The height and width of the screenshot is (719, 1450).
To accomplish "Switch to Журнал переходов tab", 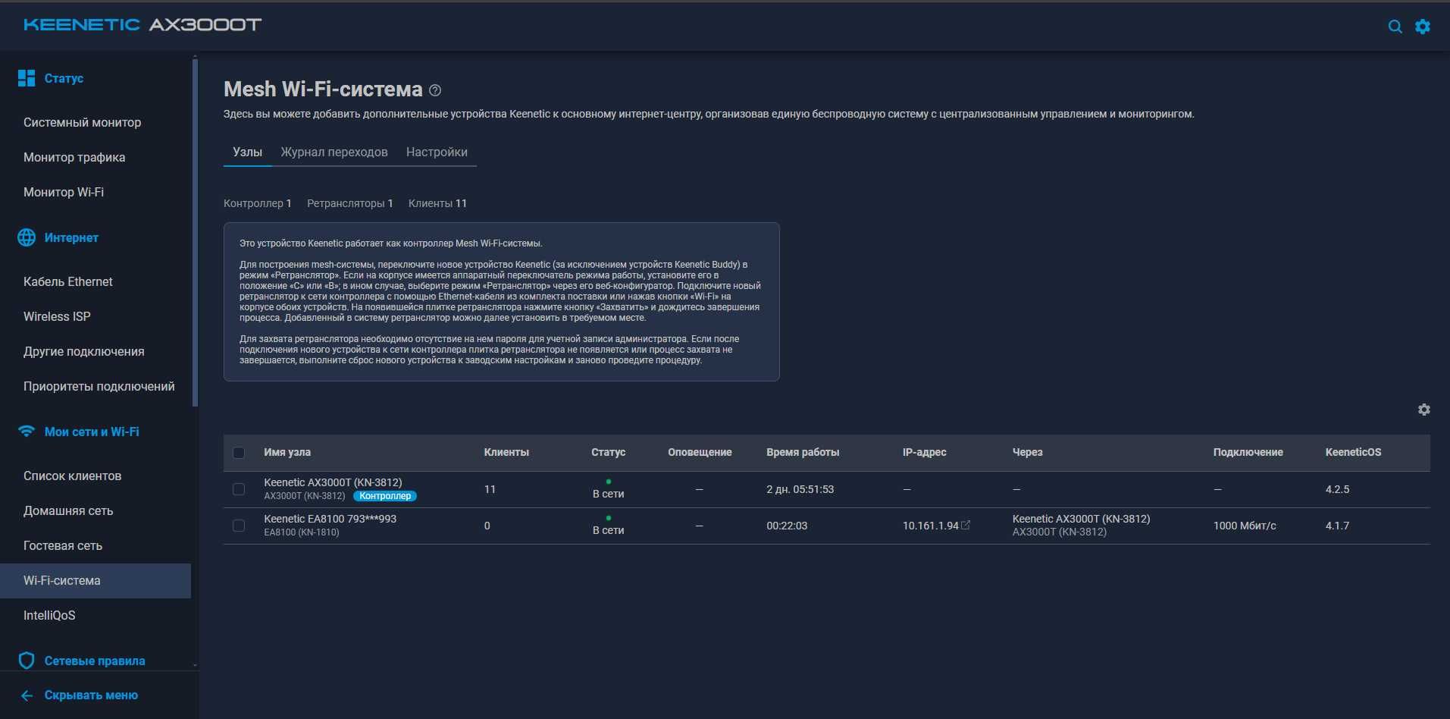I will coord(334,152).
